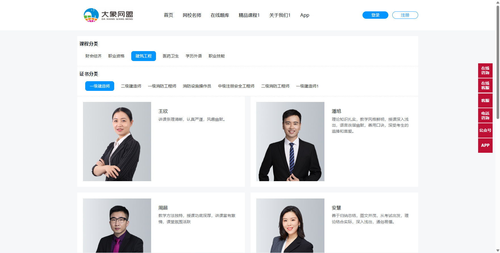Image resolution: width=500 pixels, height=253 pixels.
Task: Filter by 中级注册安全工程师
Action: coord(236,86)
